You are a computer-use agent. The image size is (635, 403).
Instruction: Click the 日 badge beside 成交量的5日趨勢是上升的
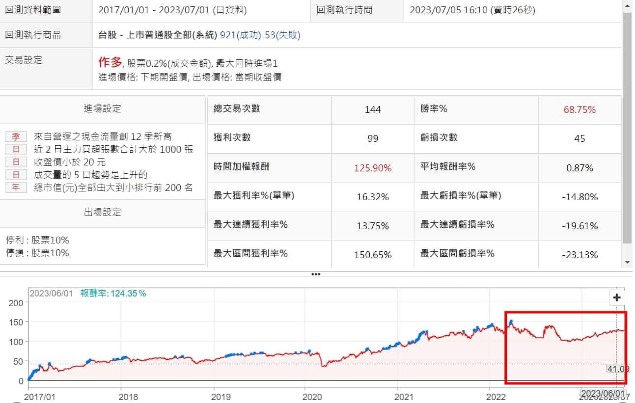tap(16, 175)
